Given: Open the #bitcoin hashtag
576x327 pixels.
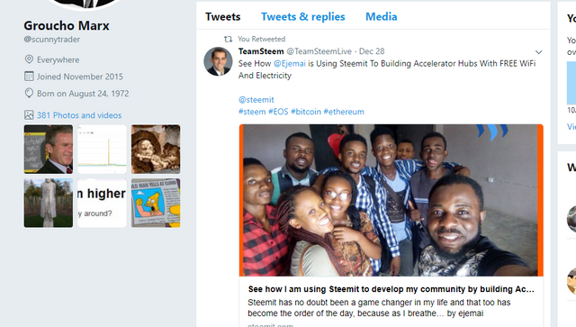Looking at the screenshot, I should [306, 112].
